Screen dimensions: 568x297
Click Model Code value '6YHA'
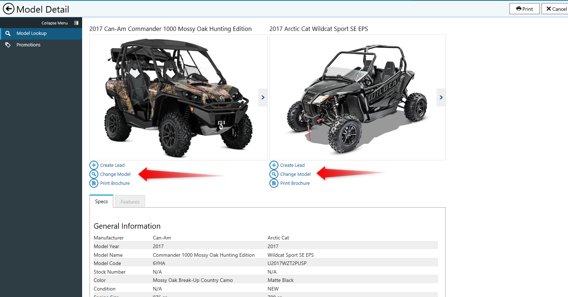159,264
